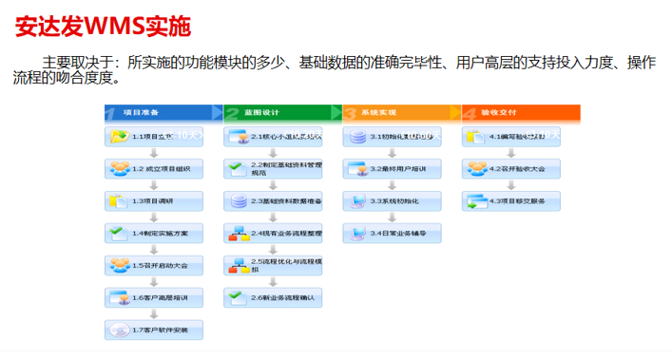Select the orange 系统实现 phase header
The image size is (672, 360).
point(402,113)
